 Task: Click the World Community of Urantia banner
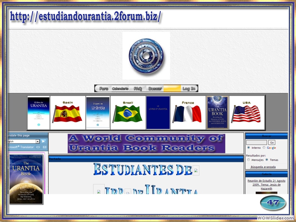coord(146,143)
